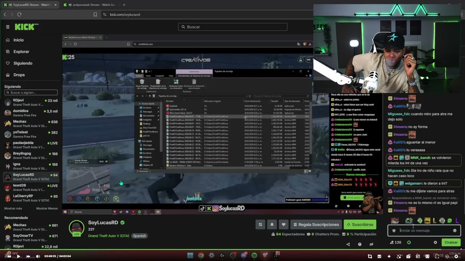Open the Grand Theft Auto V category link
This screenshot has height=261, width=465.
[x=109, y=236]
